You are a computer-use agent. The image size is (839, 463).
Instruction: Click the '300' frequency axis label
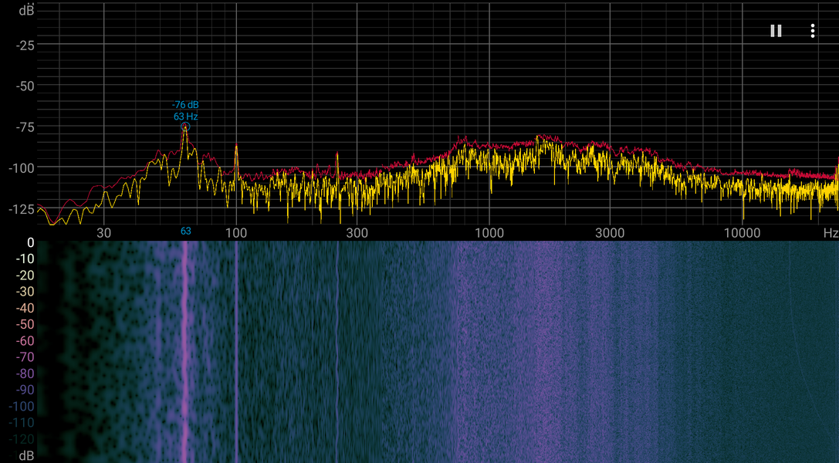coord(357,233)
